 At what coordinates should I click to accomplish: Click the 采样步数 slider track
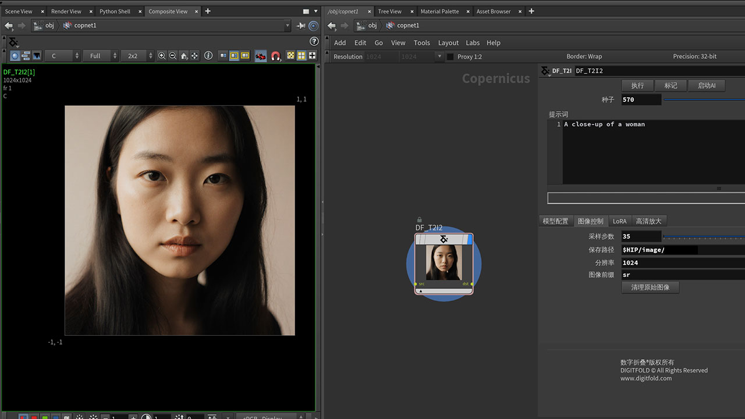click(704, 236)
